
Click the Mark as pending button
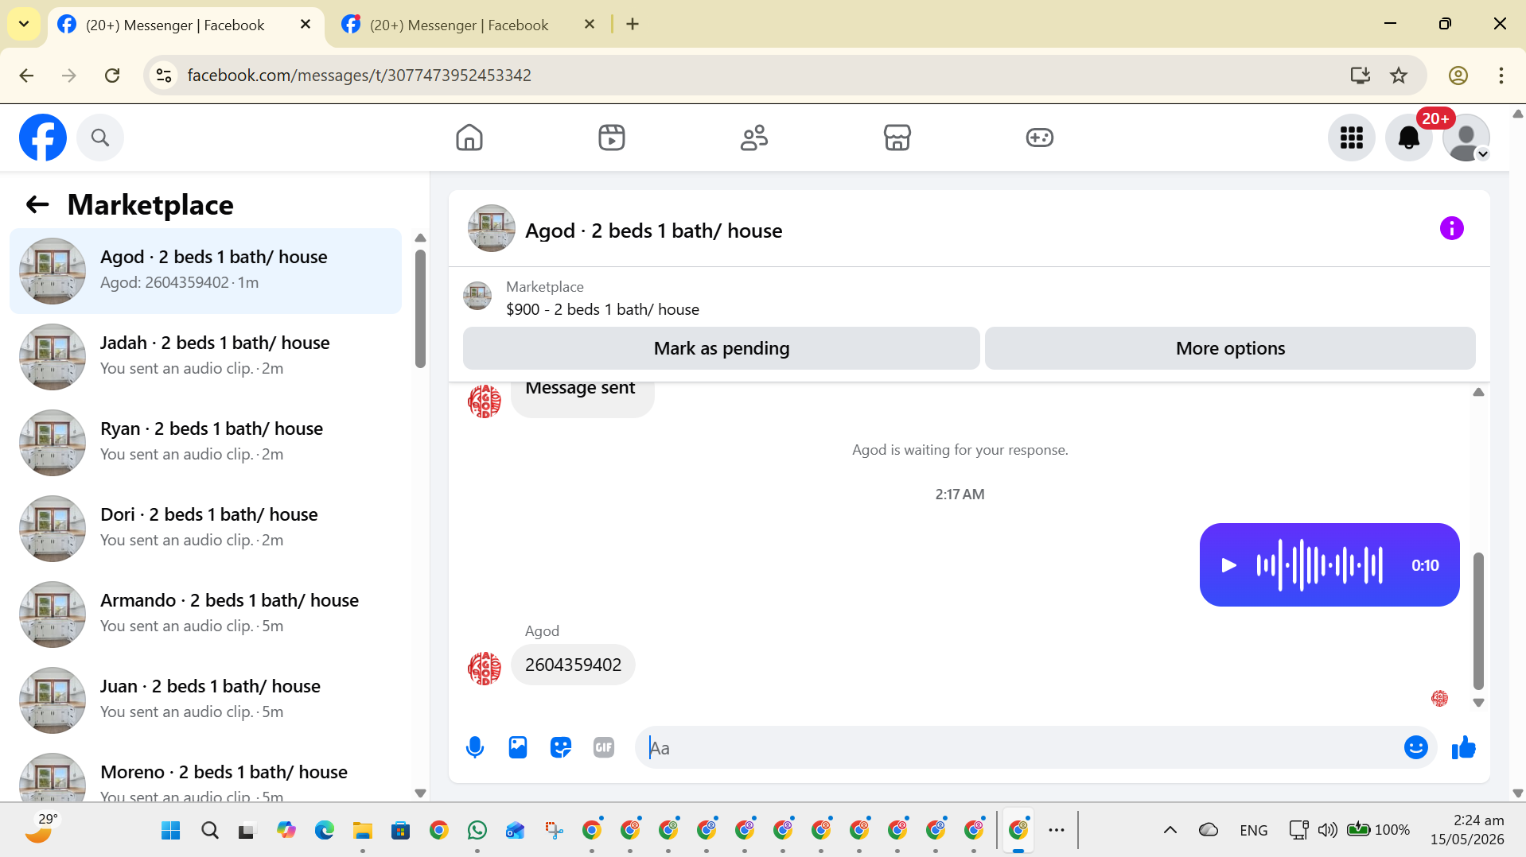pyautogui.click(x=721, y=348)
